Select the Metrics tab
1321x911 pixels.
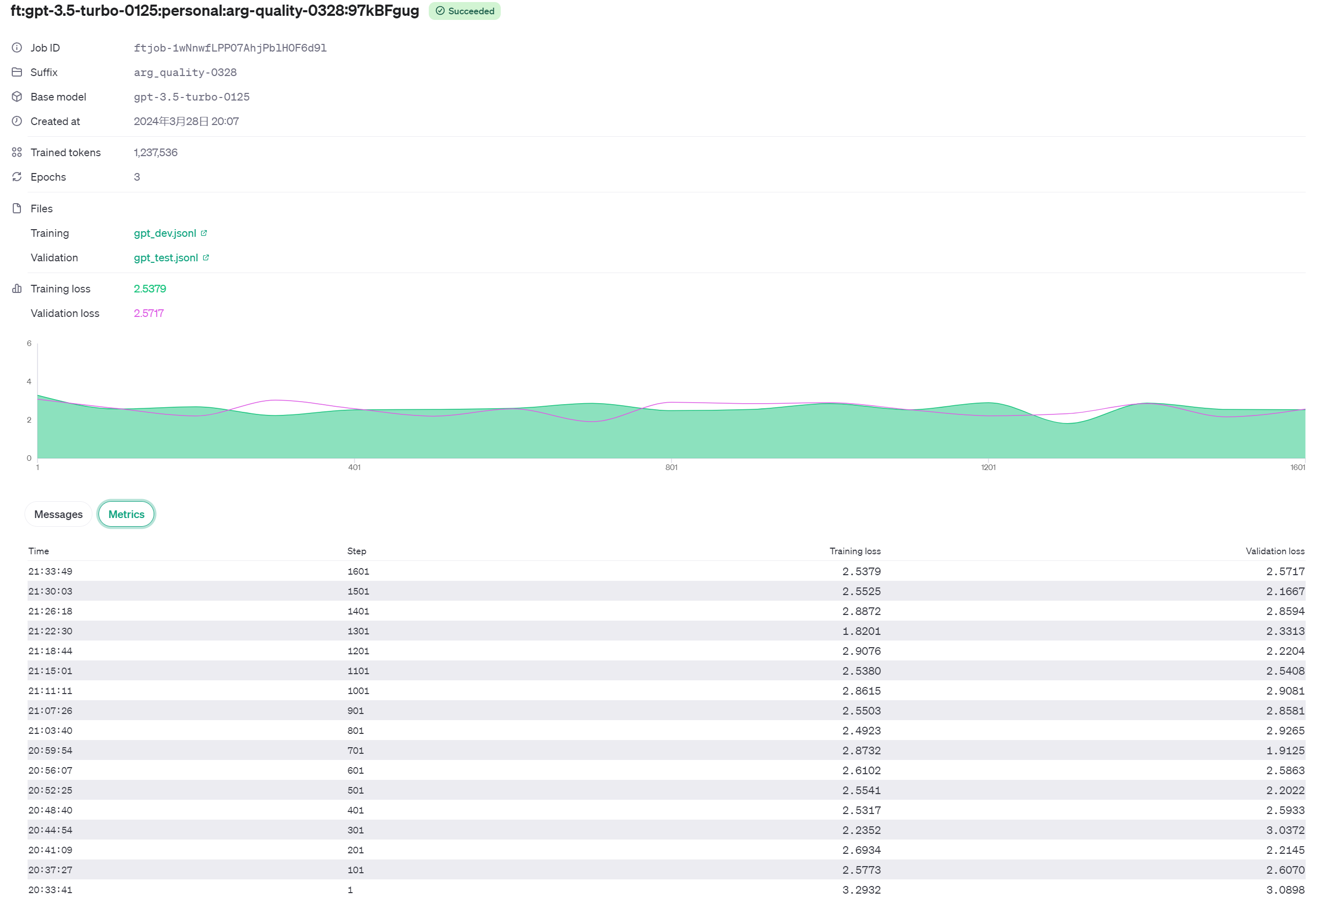(126, 514)
